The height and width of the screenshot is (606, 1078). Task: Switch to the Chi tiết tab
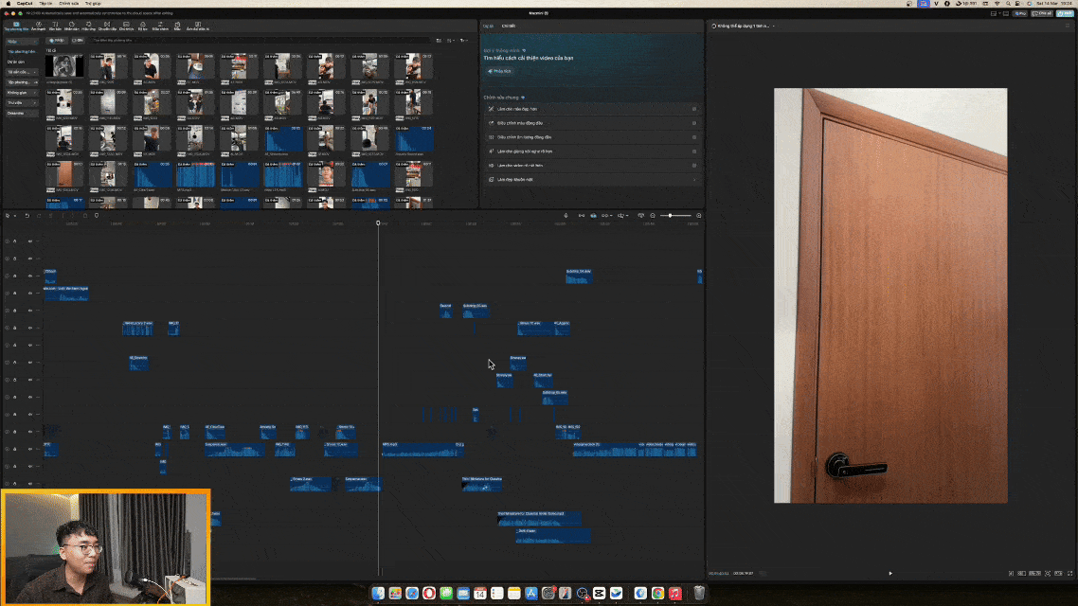point(509,27)
